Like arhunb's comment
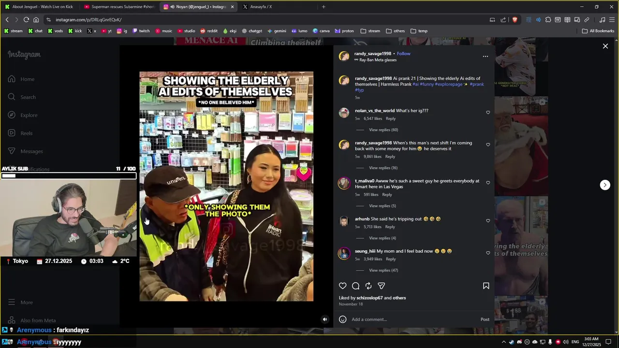 488,220
